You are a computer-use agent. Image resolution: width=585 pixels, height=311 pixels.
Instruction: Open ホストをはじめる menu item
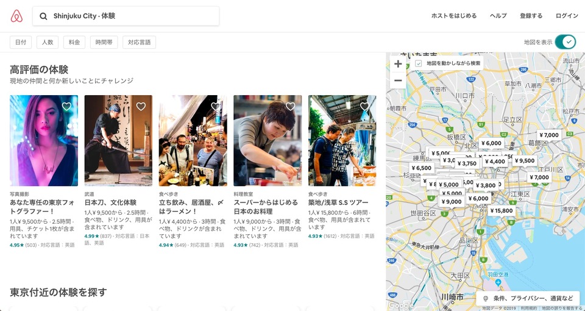[x=454, y=16]
